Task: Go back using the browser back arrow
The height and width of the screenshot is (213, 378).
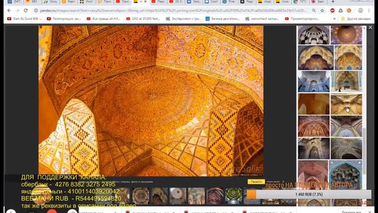Action: 9,11
